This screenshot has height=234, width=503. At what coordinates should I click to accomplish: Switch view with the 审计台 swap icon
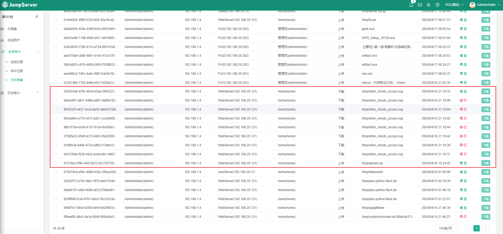click(x=37, y=17)
